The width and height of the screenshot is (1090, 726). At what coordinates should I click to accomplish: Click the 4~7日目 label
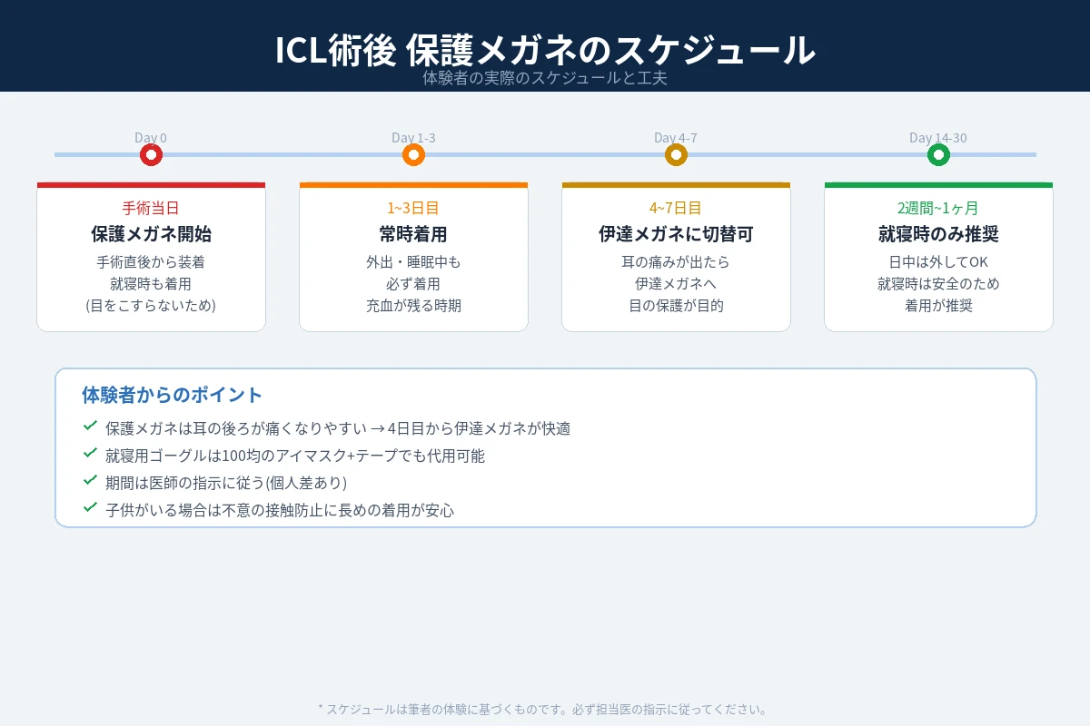(676, 208)
